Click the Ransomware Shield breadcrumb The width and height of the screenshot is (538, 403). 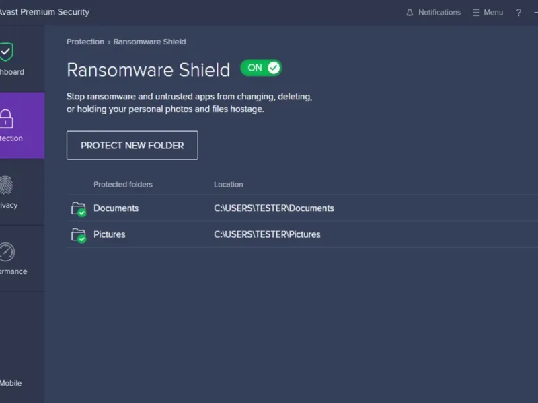coord(149,42)
